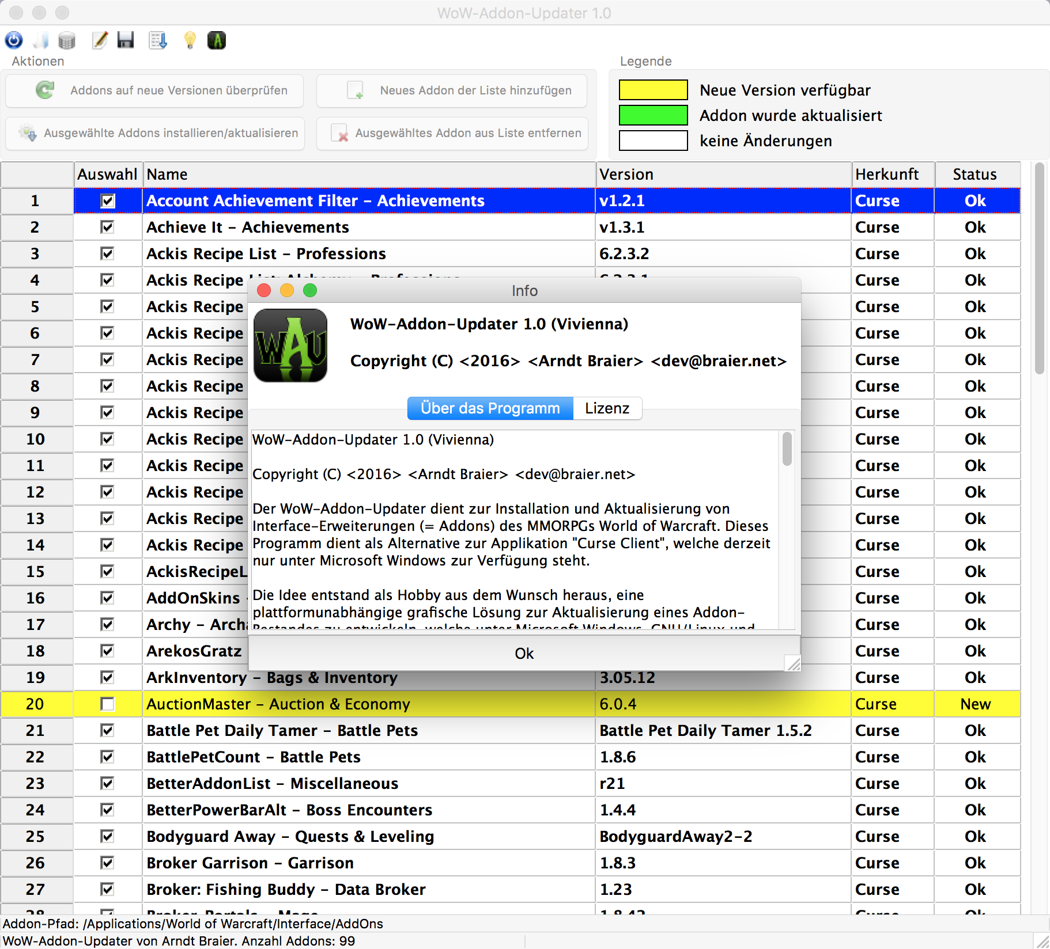The image size is (1050, 949).
Task: Click Addons auf neue Versionen überprüfen
Action: pos(154,90)
